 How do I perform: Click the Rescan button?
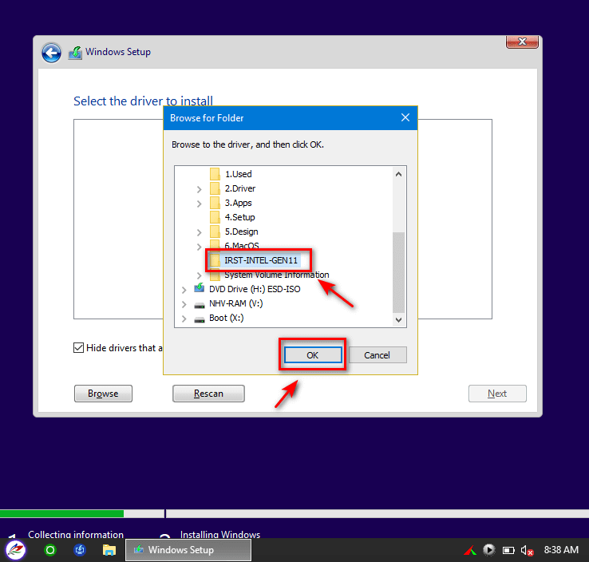tap(208, 394)
